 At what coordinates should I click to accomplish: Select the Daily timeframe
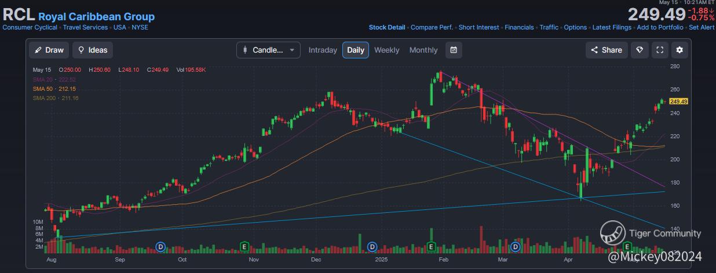[356, 50]
